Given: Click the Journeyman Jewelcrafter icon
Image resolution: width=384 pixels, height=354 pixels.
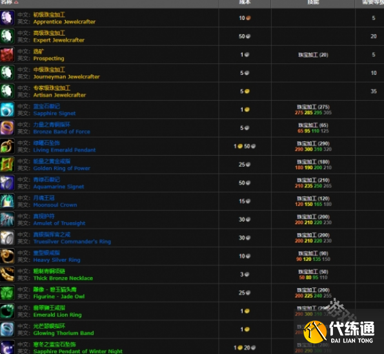Looking at the screenshot, I should pyautogui.click(x=7, y=73).
